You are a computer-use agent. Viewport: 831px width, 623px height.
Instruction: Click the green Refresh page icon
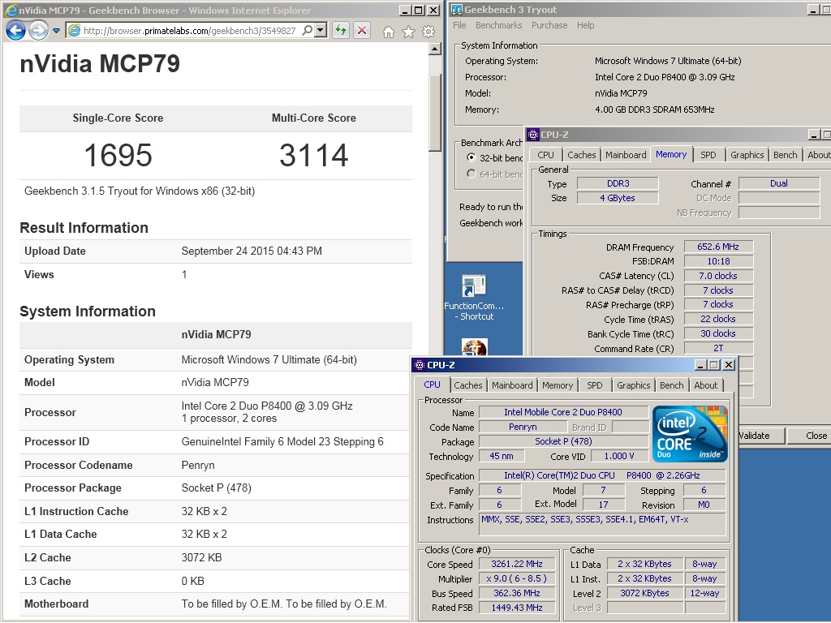[341, 31]
